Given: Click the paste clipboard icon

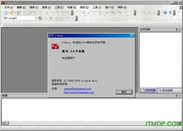Looking at the screenshot, I should click(57, 13).
